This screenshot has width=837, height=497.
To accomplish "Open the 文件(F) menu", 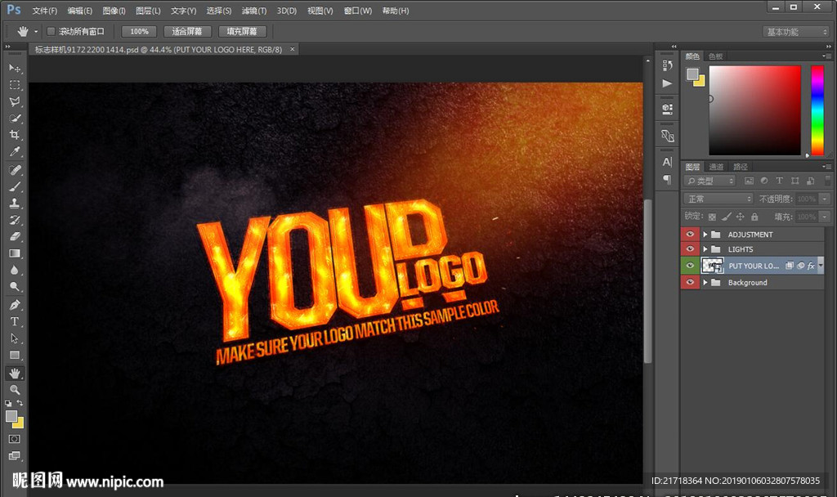I will point(44,11).
